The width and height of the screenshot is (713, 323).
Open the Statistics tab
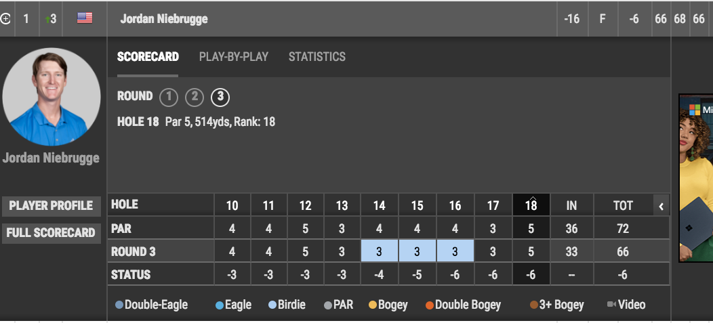317,57
